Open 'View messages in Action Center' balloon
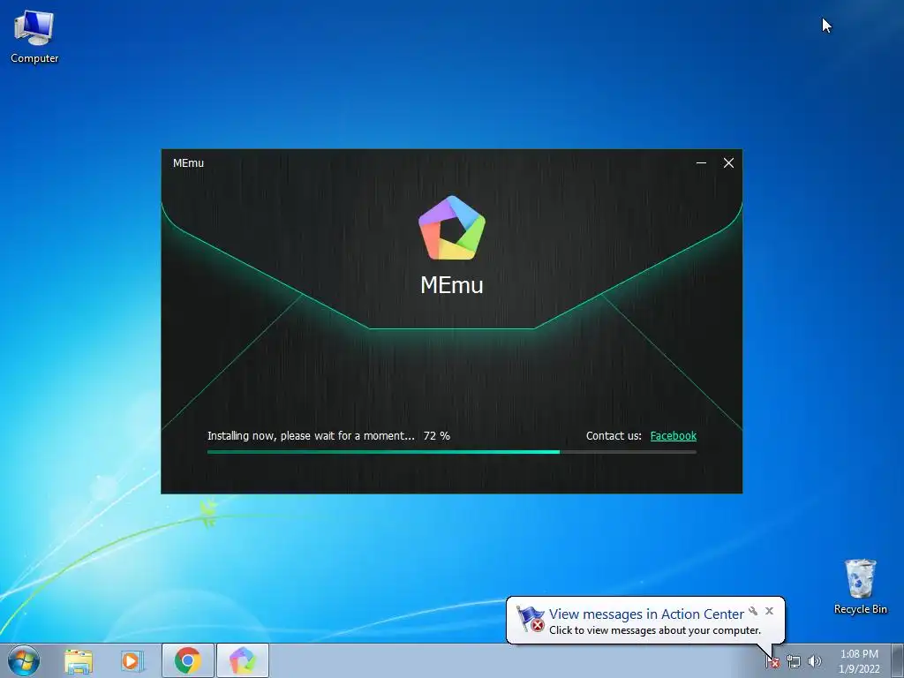Image resolution: width=904 pixels, height=678 pixels. (646, 614)
